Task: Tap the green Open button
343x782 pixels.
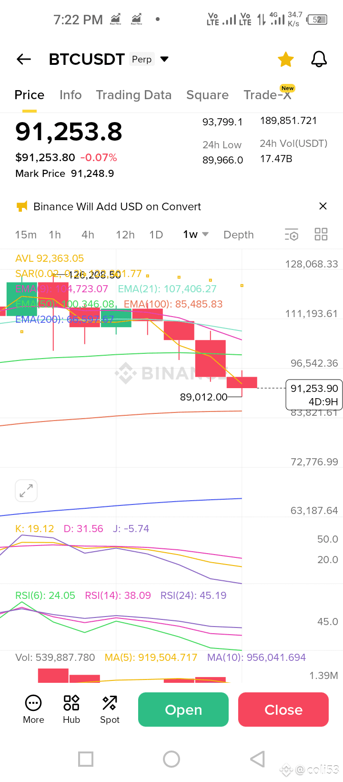Action: (183, 710)
